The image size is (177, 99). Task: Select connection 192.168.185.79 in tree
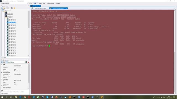[12, 52]
